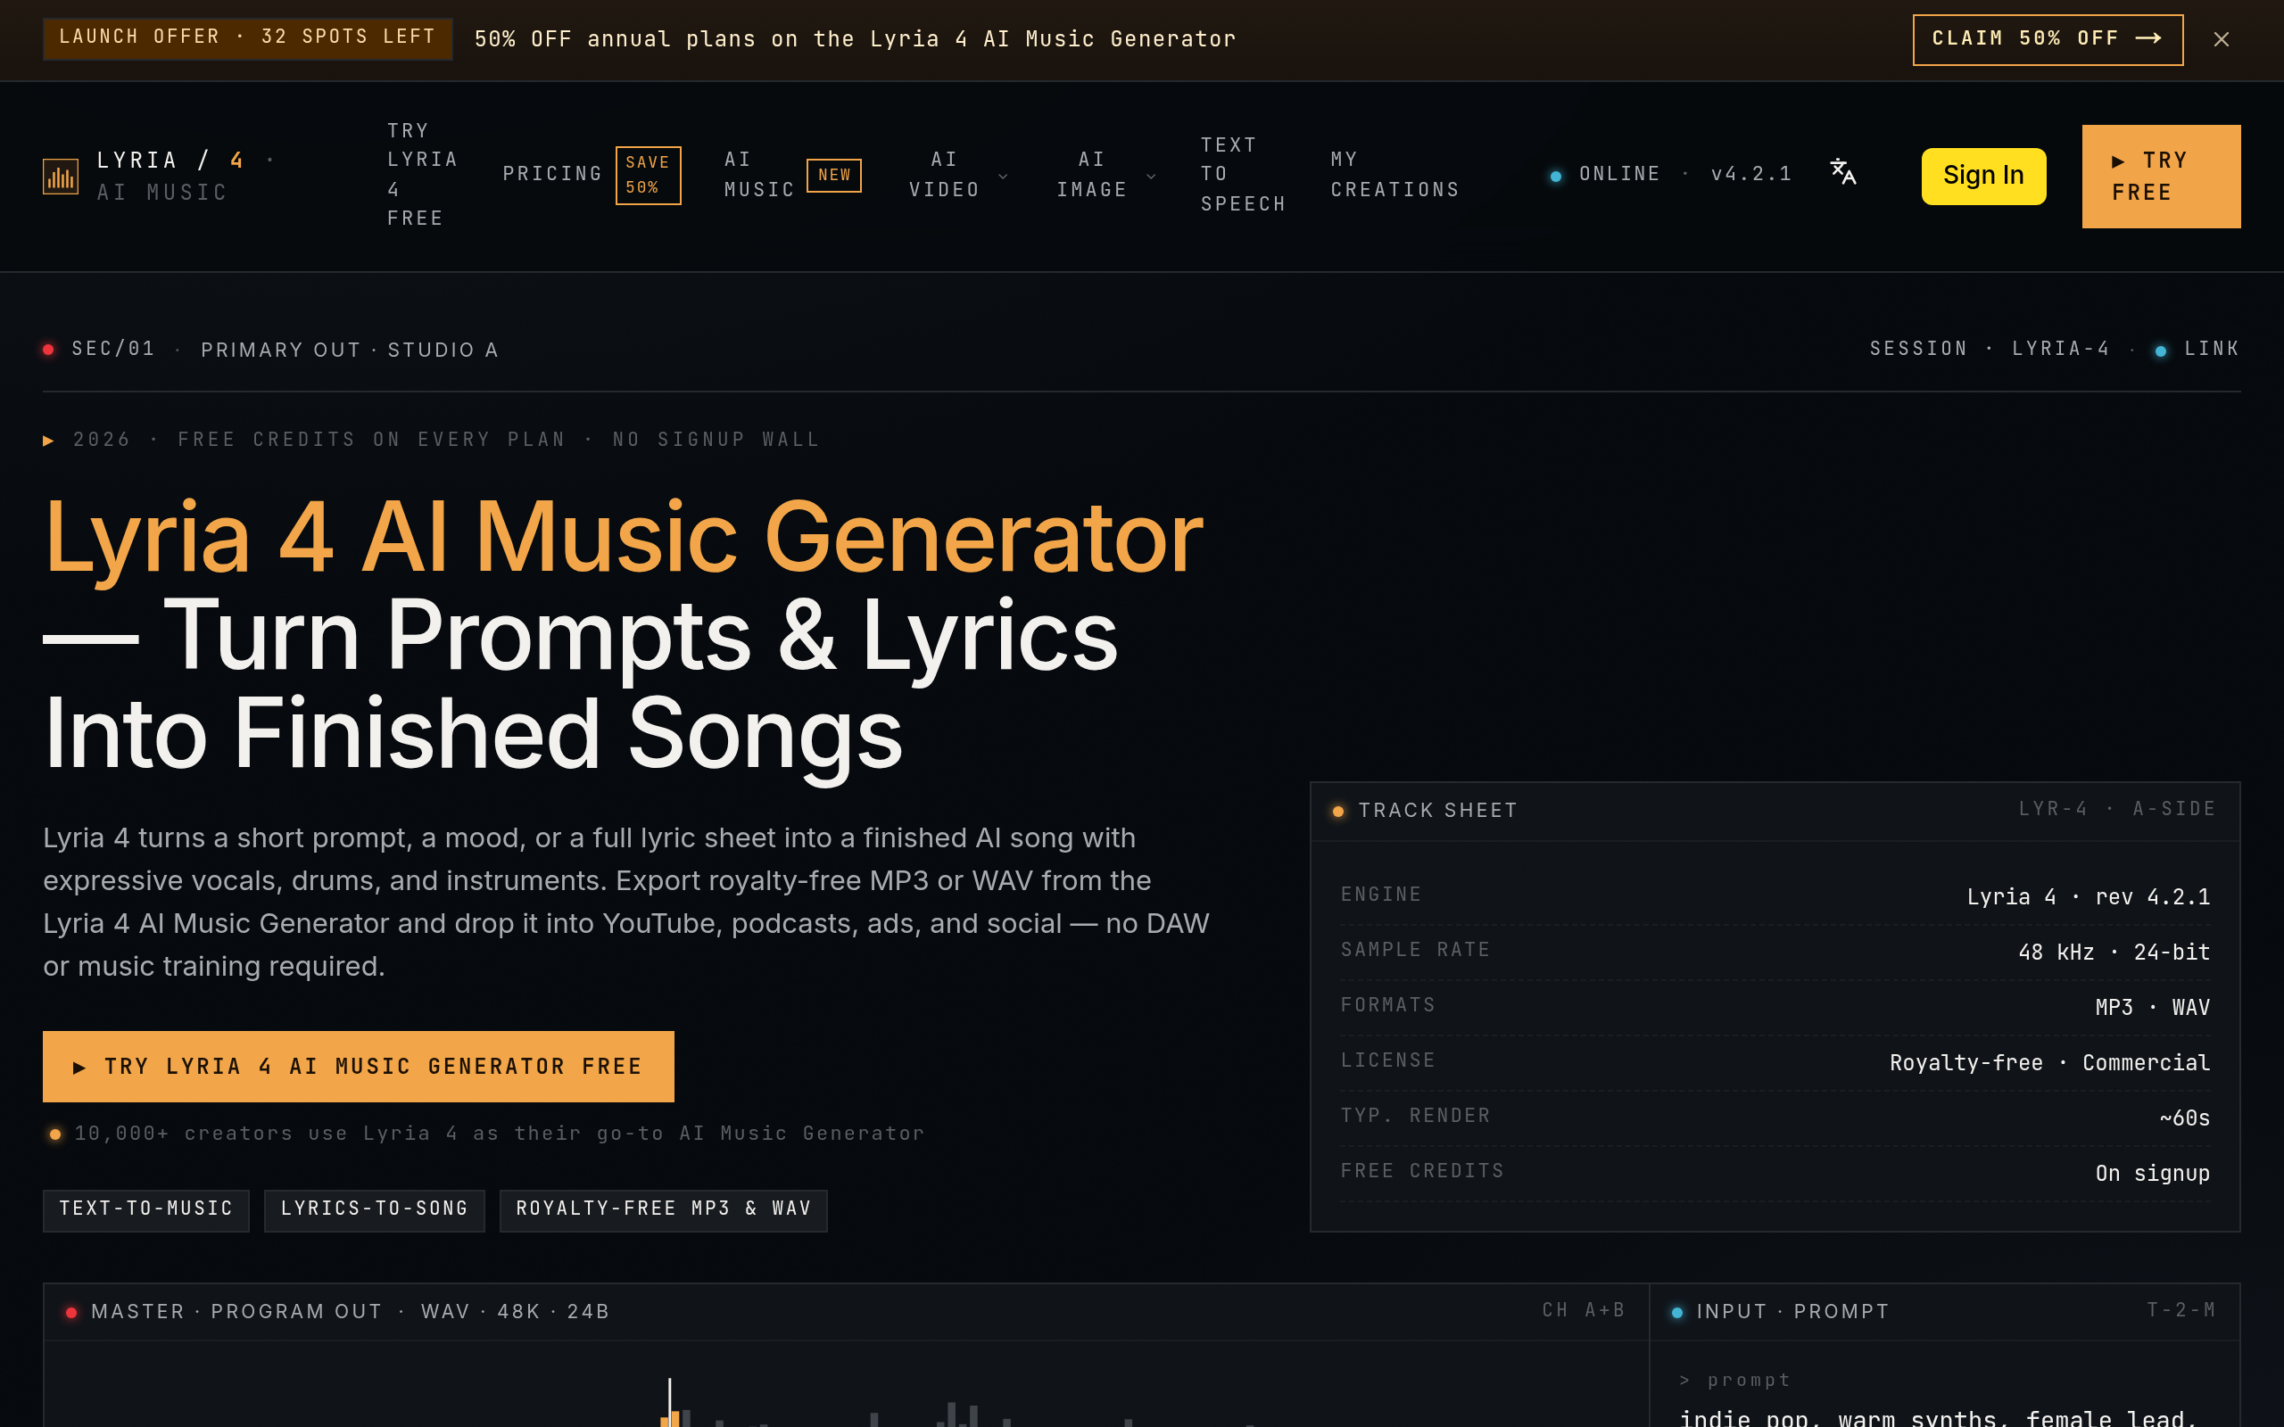Image resolution: width=2284 pixels, height=1427 pixels.
Task: Select the TEXT-TO-MUSIC tag
Action: pyautogui.click(x=146, y=1210)
